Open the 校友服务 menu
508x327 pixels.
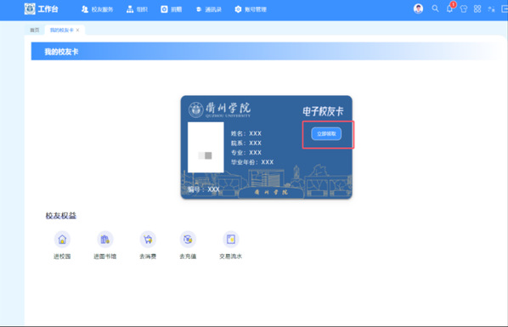point(97,9)
